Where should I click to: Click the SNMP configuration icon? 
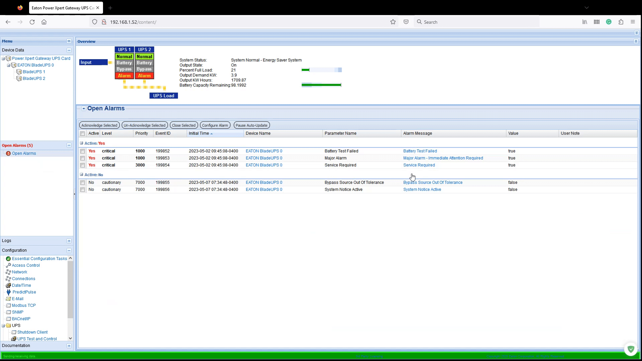[x=8, y=312]
